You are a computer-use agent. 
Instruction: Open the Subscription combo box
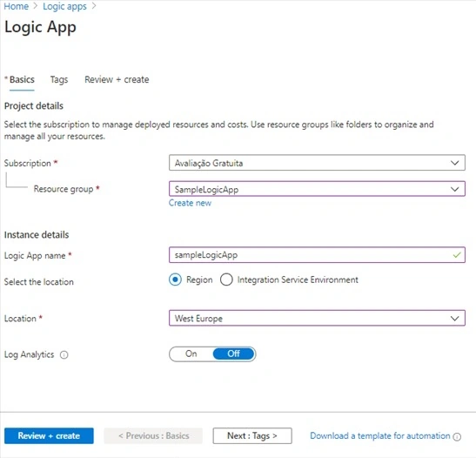tap(317, 163)
